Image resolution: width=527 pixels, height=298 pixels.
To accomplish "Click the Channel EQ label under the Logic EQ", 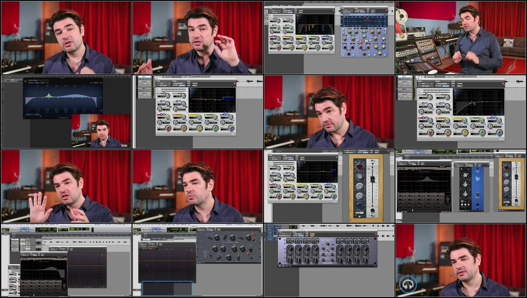I will click(63, 117).
